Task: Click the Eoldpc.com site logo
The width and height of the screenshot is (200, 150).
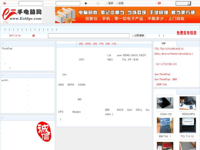Action: pos(21,15)
